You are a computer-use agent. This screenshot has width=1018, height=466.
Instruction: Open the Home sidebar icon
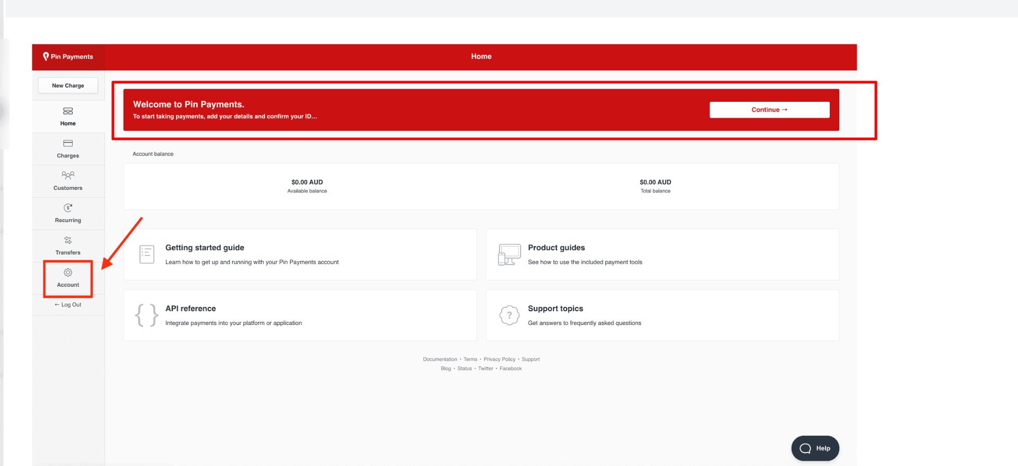click(x=68, y=111)
